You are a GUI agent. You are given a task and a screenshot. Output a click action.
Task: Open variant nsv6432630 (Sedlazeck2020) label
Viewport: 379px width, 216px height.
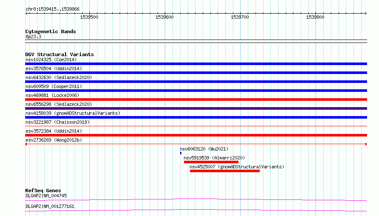(59, 77)
